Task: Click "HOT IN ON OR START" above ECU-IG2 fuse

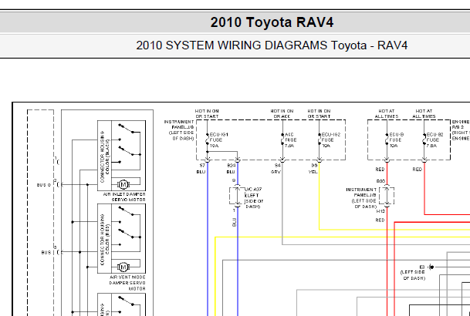Action: (x=319, y=114)
